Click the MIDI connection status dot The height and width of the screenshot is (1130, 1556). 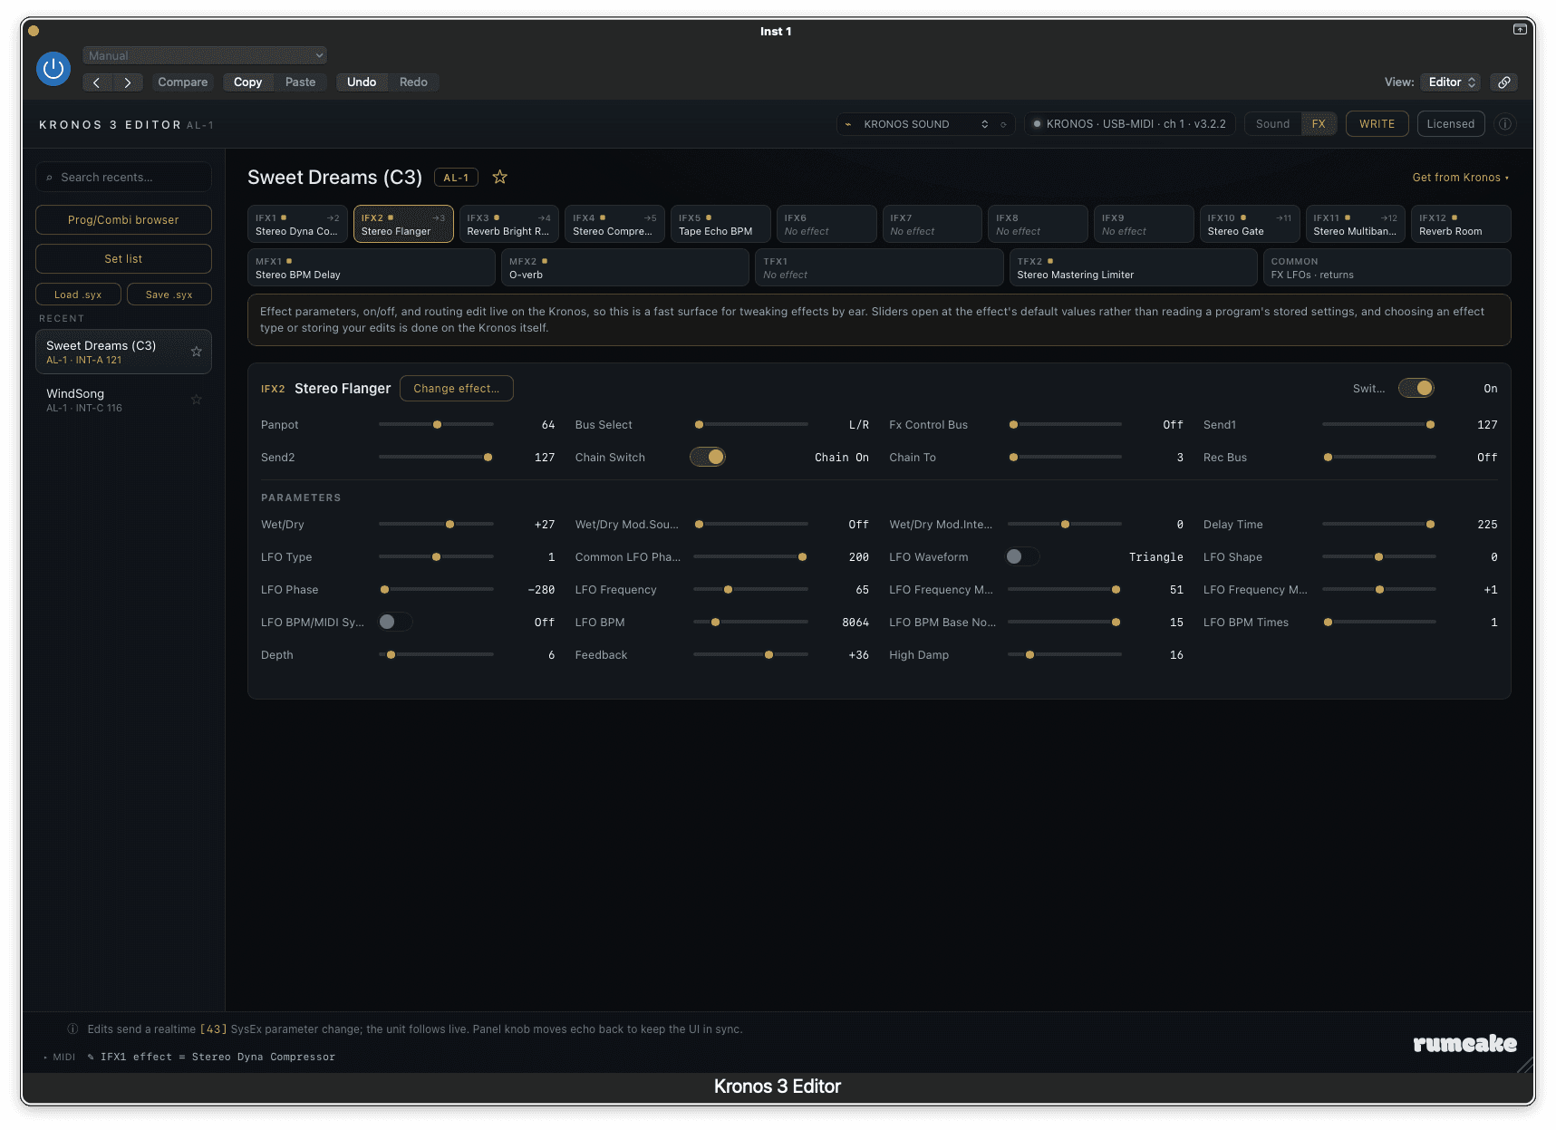[x=1037, y=124]
